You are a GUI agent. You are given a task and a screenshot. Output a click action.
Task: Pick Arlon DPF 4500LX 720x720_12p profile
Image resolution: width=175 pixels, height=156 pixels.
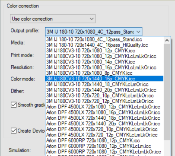[x=105, y=135]
